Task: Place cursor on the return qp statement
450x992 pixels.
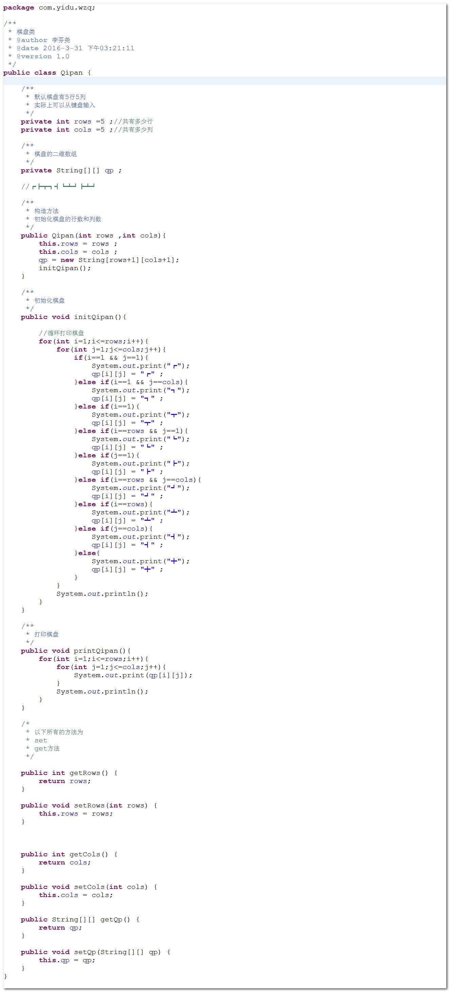Action: point(60,928)
